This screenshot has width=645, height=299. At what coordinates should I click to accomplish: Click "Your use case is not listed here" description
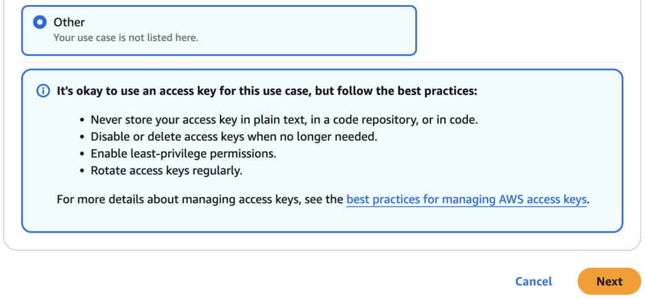[x=126, y=38]
